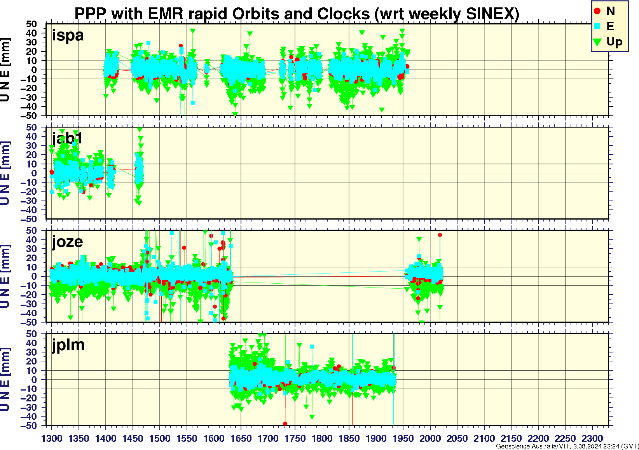This screenshot has height=450, width=639.
Task: Click the cyan E outlier near 36 in jplm panel
Action: 312,347
